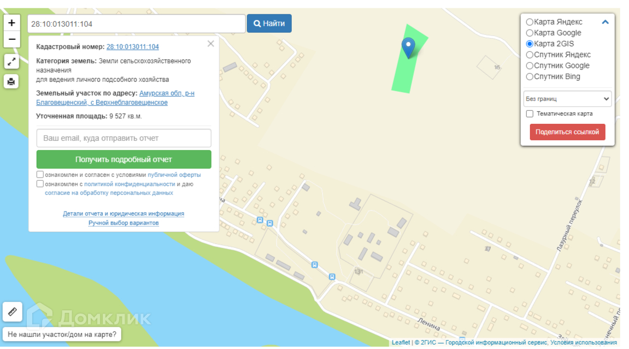629x349 pixels.
Task: Close the cadastral info popup
Action: [210, 44]
